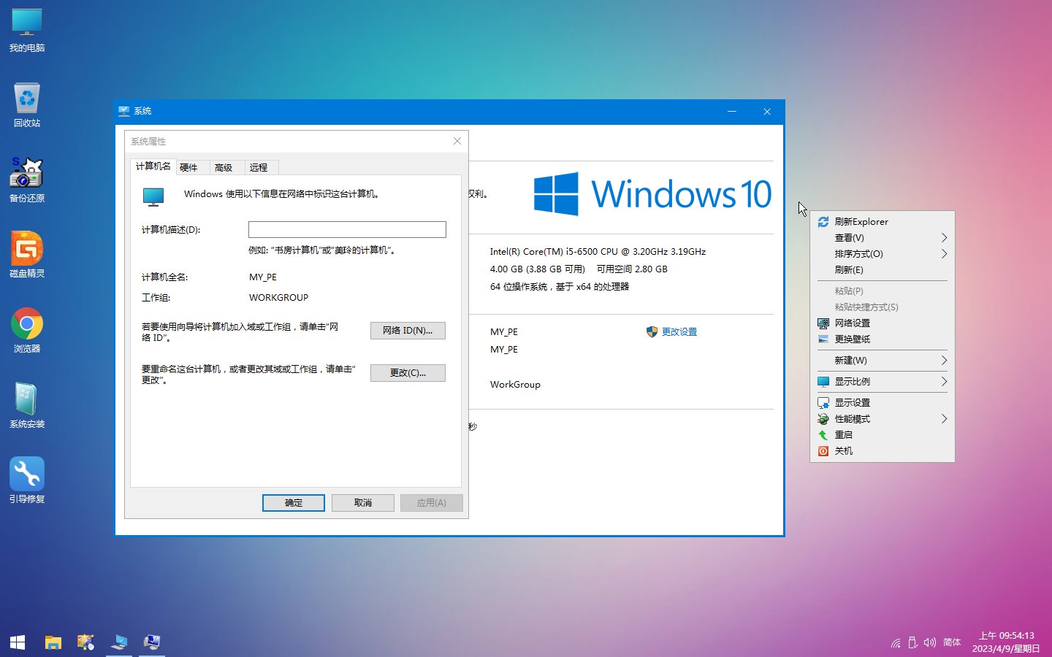Click the 系统 window title icon
This screenshot has width=1052, height=657.
(x=124, y=111)
